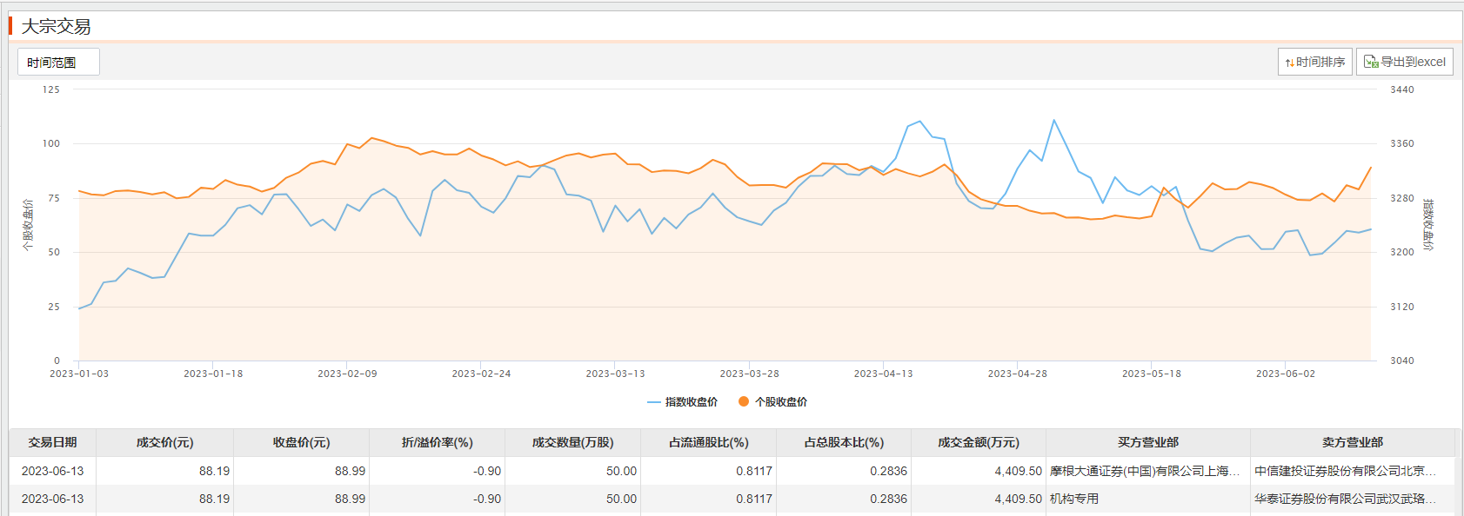Click the excel icon in export button

click(1371, 62)
